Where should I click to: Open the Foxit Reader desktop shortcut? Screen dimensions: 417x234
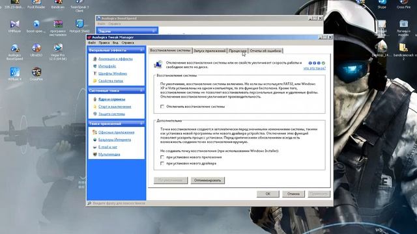click(x=36, y=4)
